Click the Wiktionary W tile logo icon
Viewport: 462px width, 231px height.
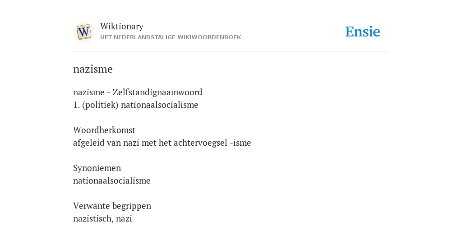(84, 32)
